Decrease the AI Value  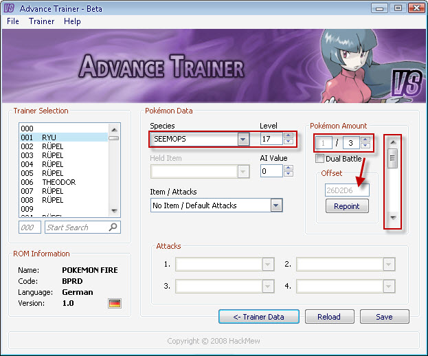click(289, 174)
